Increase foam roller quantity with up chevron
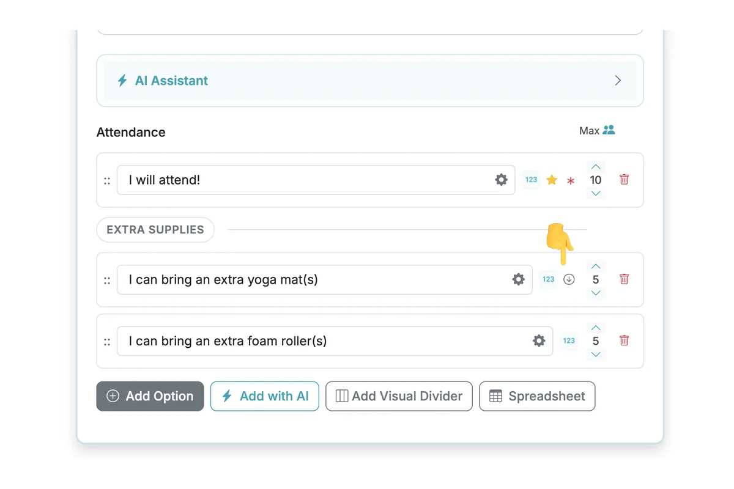734x489 pixels. tap(596, 328)
